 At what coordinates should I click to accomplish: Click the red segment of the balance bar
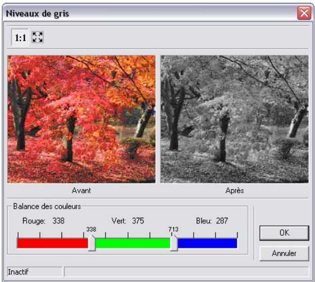52,244
